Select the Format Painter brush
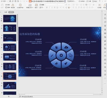 13,6
